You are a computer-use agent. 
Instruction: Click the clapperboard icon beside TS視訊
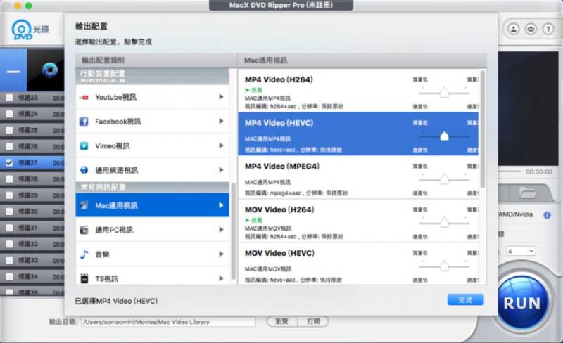point(84,278)
